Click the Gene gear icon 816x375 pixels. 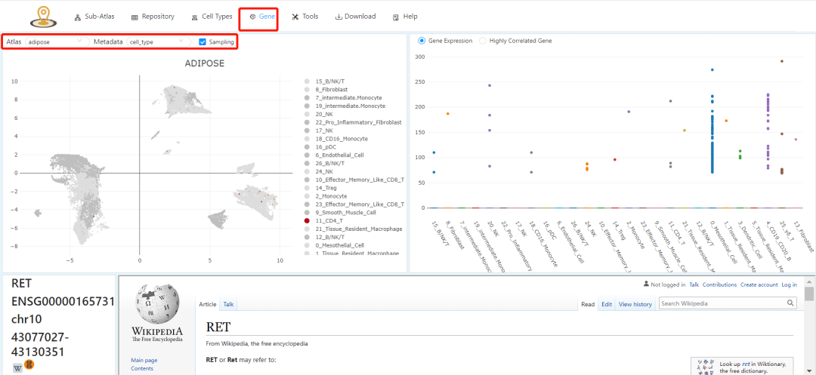pos(252,17)
